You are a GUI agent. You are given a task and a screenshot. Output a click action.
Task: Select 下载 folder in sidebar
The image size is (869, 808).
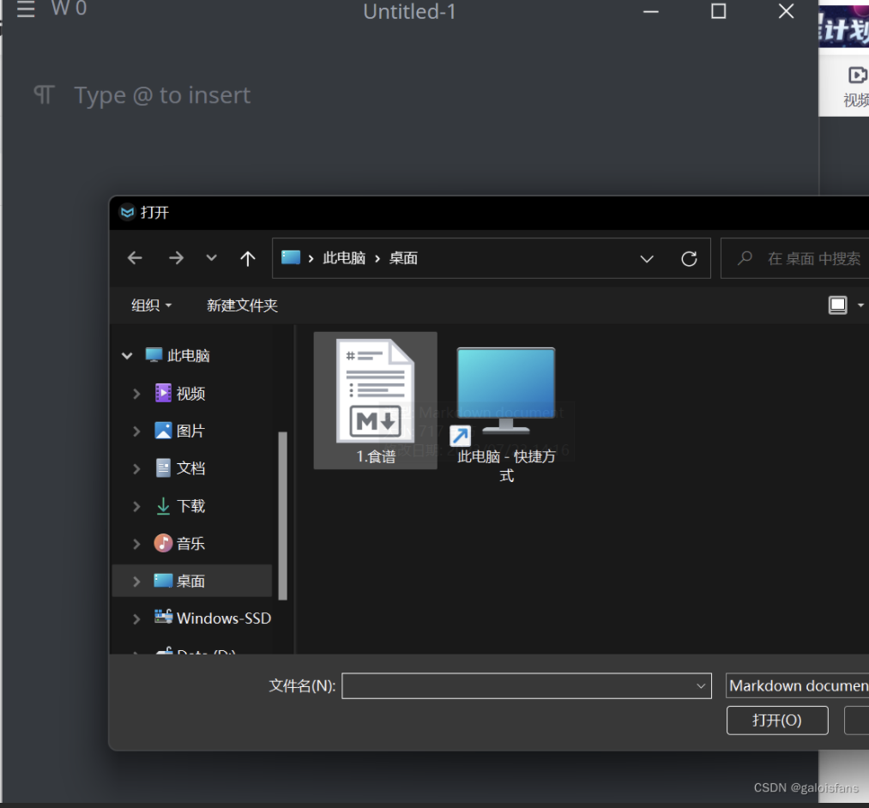pos(190,506)
